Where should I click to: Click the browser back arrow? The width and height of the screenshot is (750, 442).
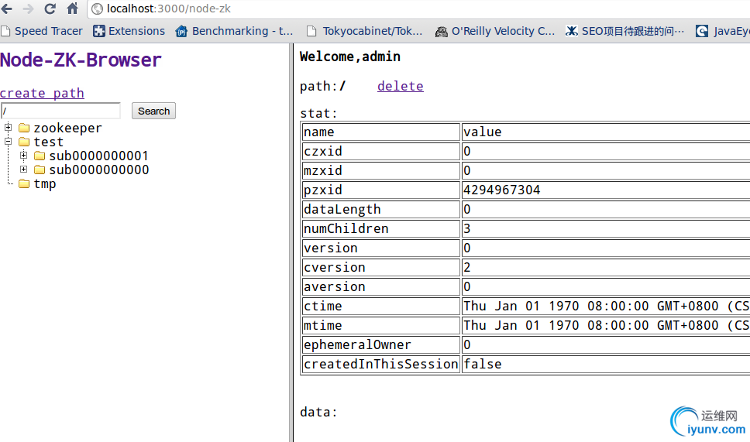(7, 9)
